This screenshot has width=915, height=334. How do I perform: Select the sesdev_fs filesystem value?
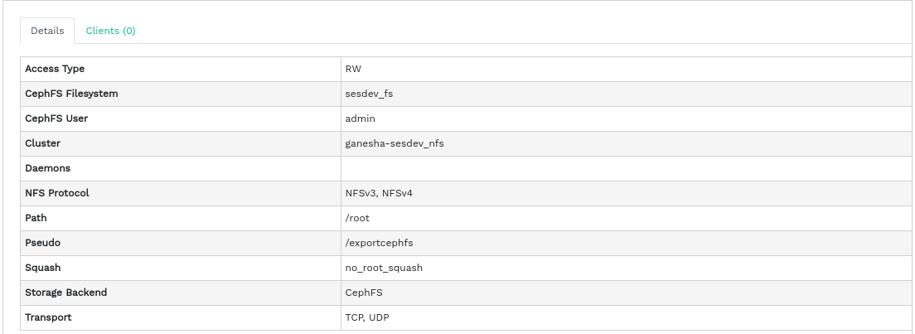point(369,94)
